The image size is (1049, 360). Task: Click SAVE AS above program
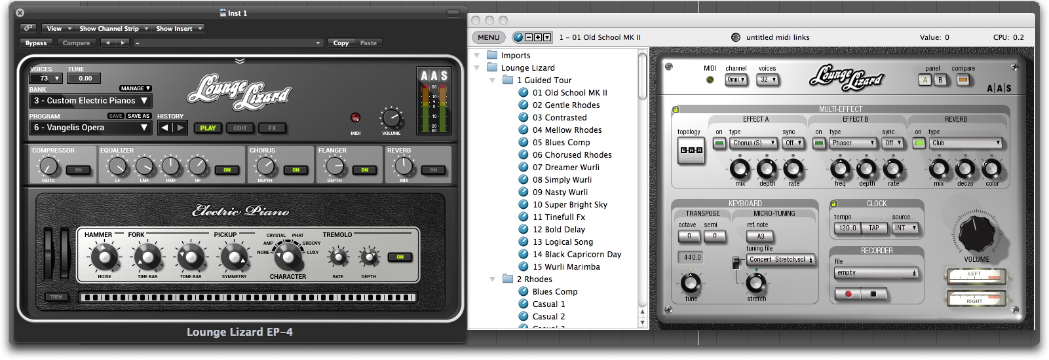click(x=138, y=116)
